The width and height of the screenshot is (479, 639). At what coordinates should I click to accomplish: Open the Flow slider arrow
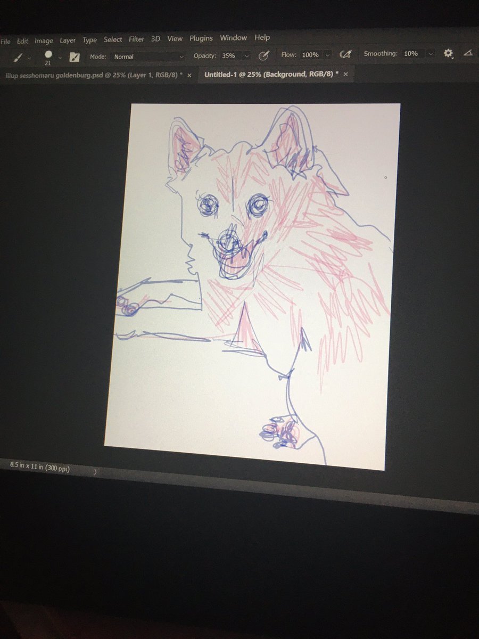[x=327, y=55]
